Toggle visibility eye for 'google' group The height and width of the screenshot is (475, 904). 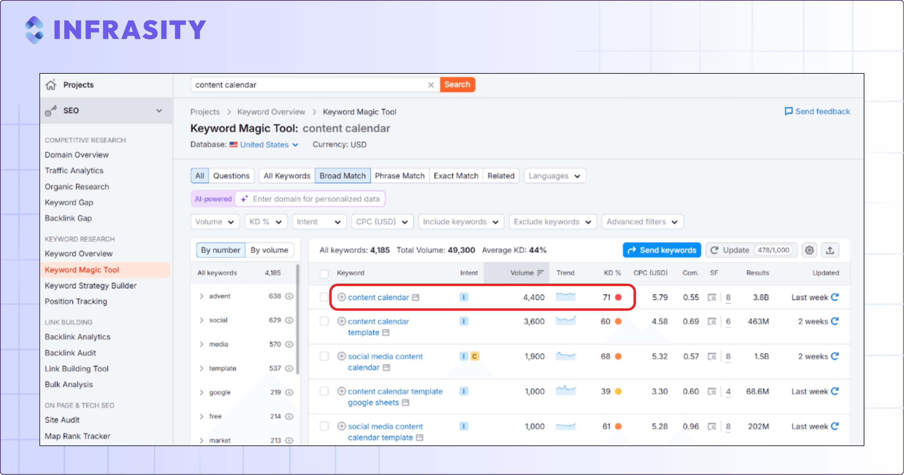[x=289, y=392]
